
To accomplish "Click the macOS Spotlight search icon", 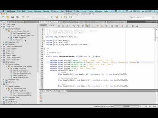I will point(154,11).
